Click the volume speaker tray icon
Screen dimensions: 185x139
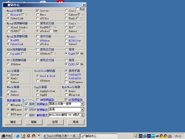136,136
